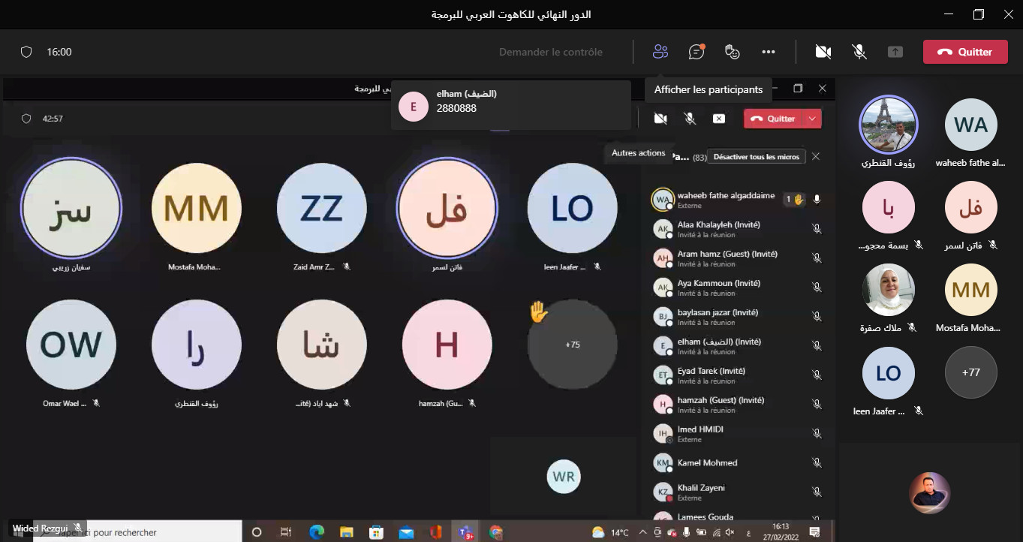Click the H hamzah participant tile

point(447,345)
